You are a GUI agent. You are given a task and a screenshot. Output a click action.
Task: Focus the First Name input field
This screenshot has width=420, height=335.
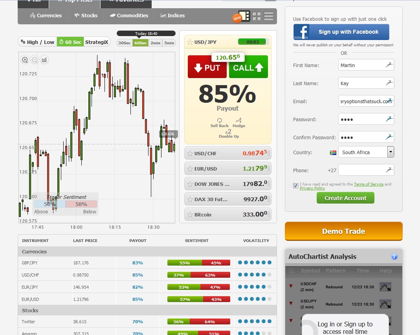[366, 65]
